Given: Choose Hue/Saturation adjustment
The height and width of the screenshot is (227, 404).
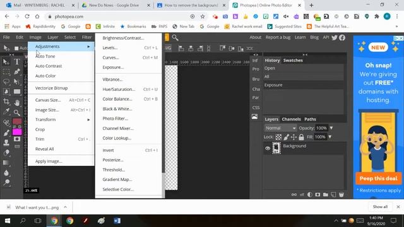Looking at the screenshot, I should 129,90.
